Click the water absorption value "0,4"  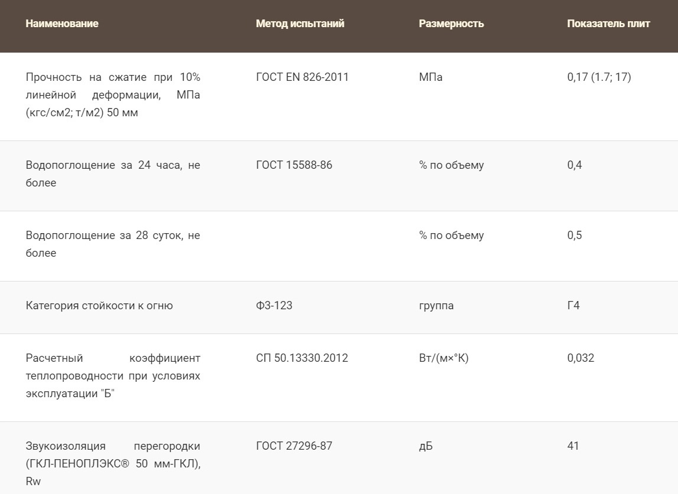[x=574, y=165]
